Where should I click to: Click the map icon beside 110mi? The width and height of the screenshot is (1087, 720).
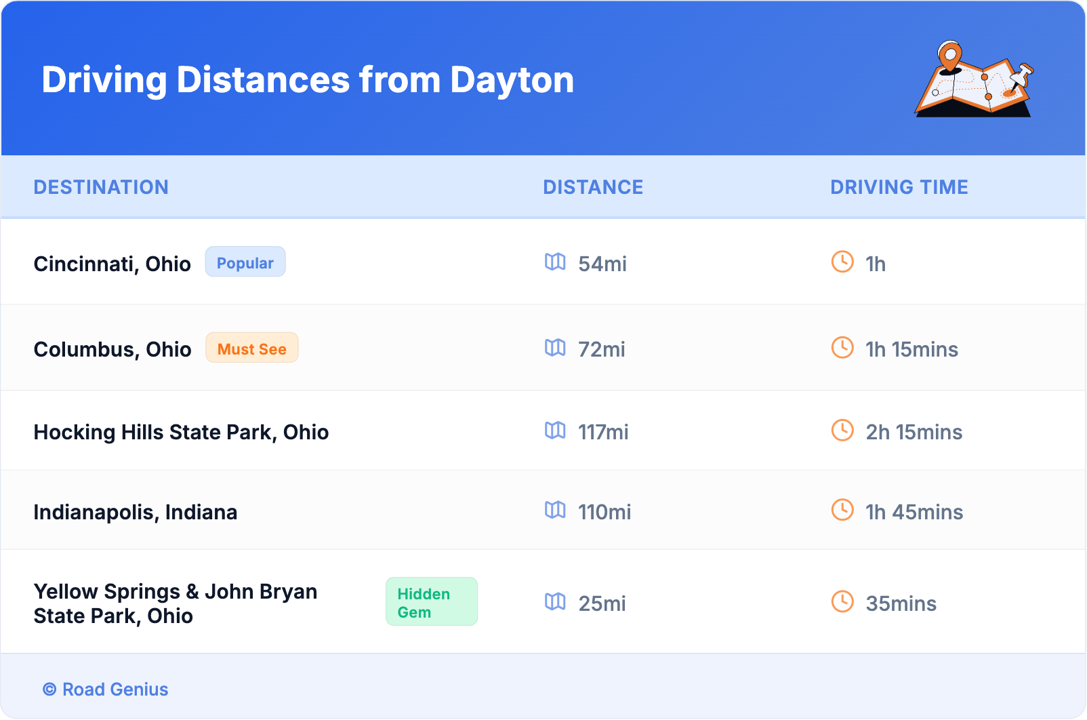(x=555, y=510)
